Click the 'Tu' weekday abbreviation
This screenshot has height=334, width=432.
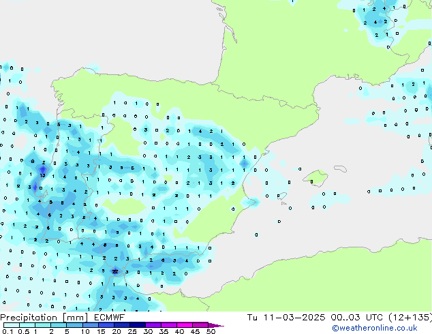coord(252,318)
